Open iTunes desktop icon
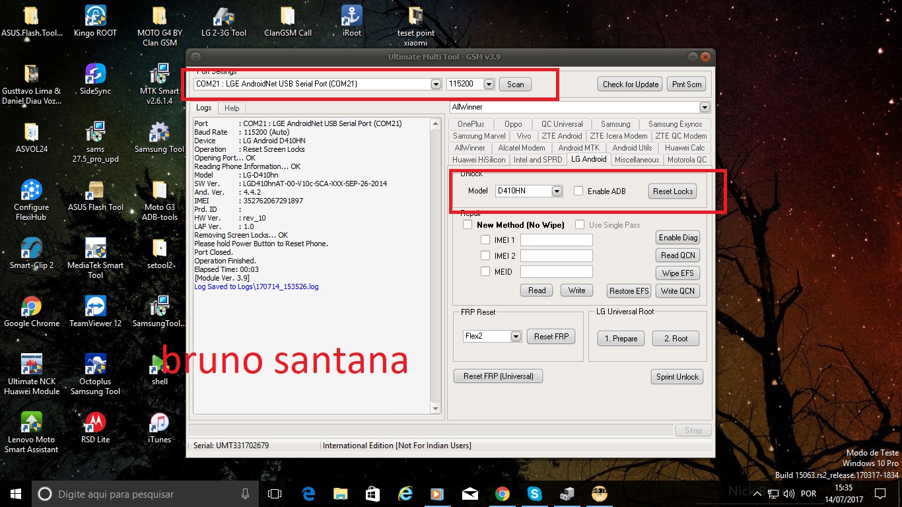The image size is (902, 507). 160,427
